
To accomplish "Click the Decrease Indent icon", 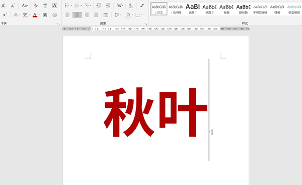I will click(x=98, y=6).
